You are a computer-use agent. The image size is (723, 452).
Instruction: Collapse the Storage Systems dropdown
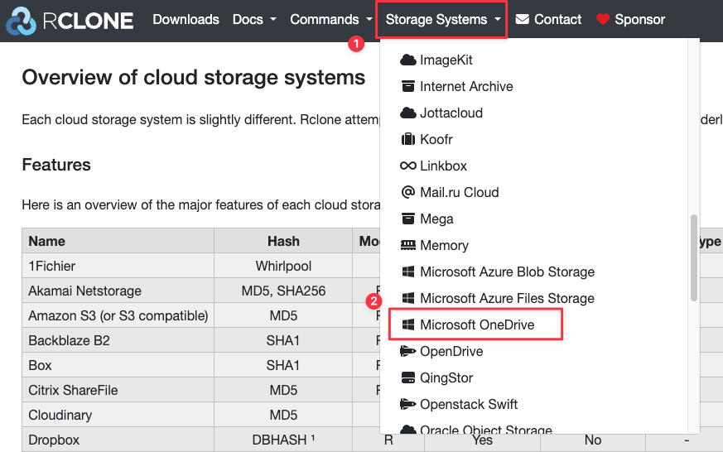point(442,19)
